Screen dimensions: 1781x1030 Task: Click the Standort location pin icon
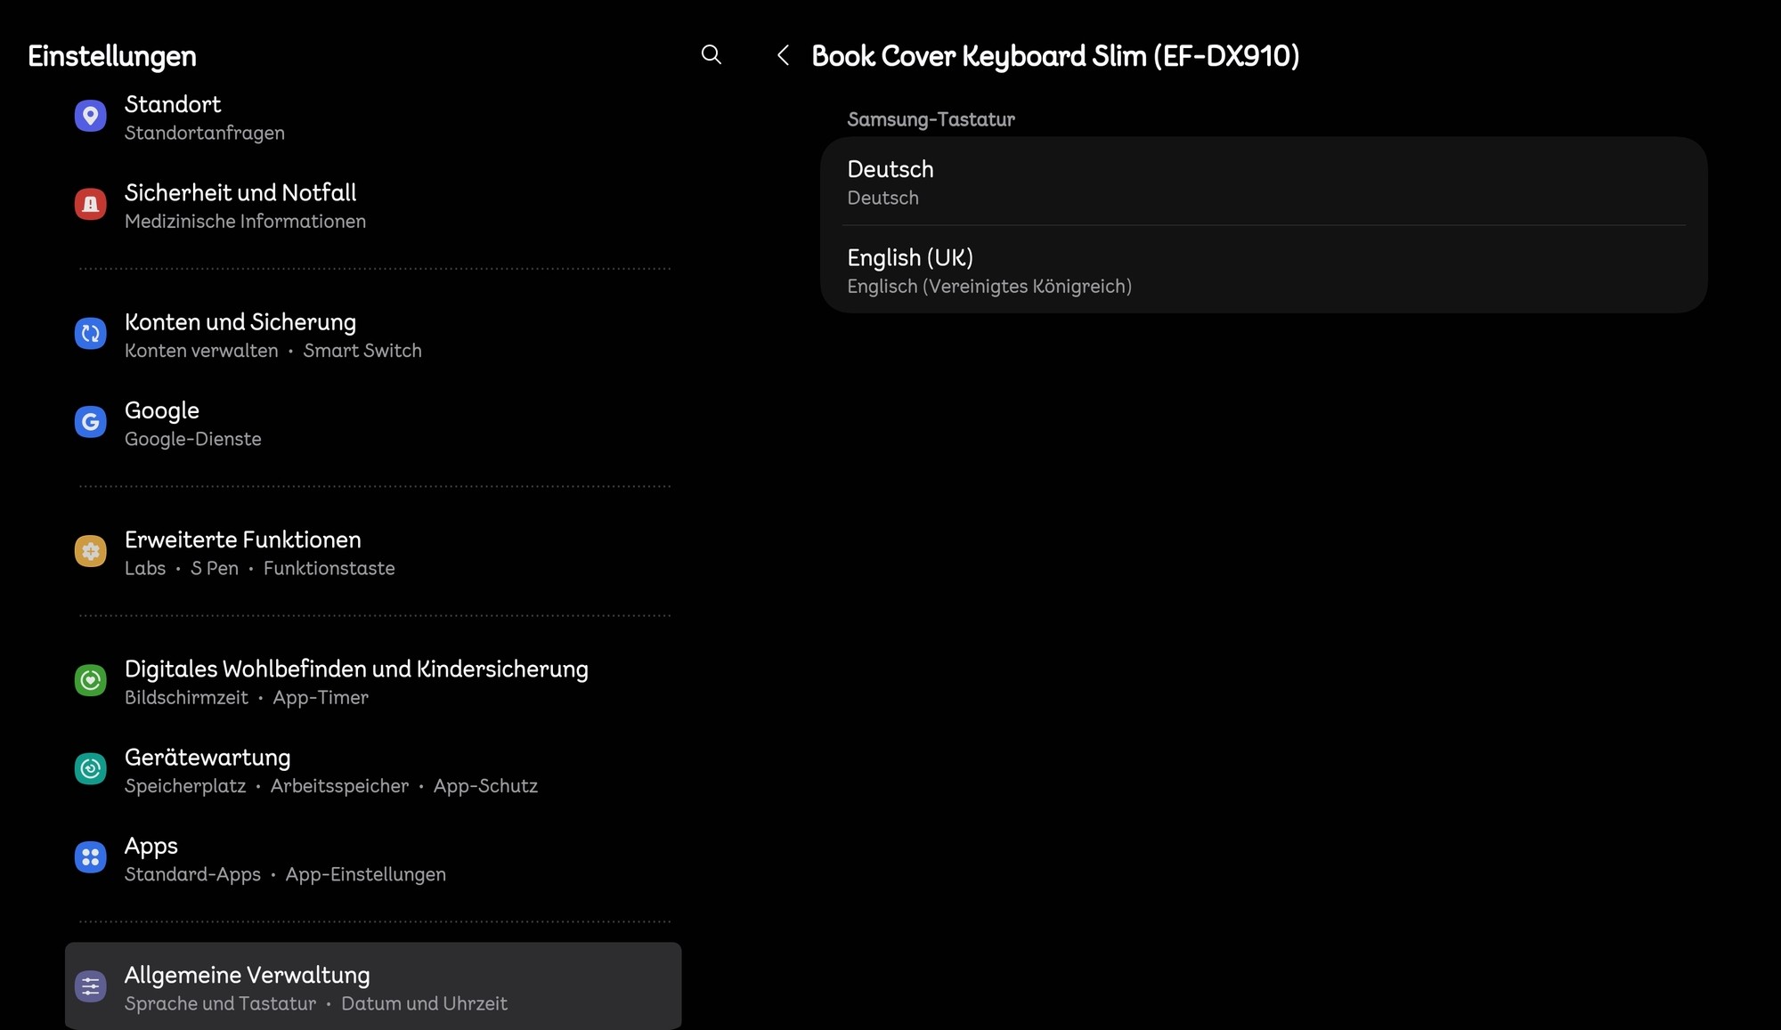coord(90,116)
